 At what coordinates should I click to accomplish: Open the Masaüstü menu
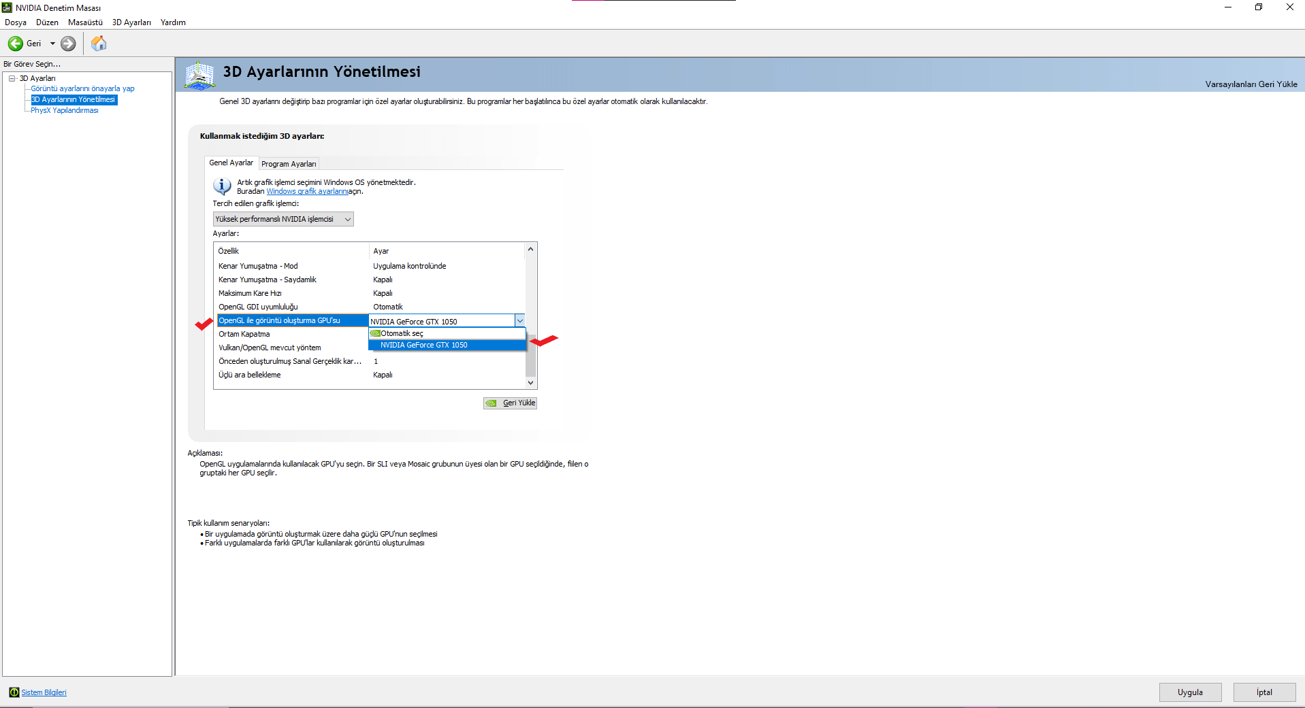coord(85,22)
